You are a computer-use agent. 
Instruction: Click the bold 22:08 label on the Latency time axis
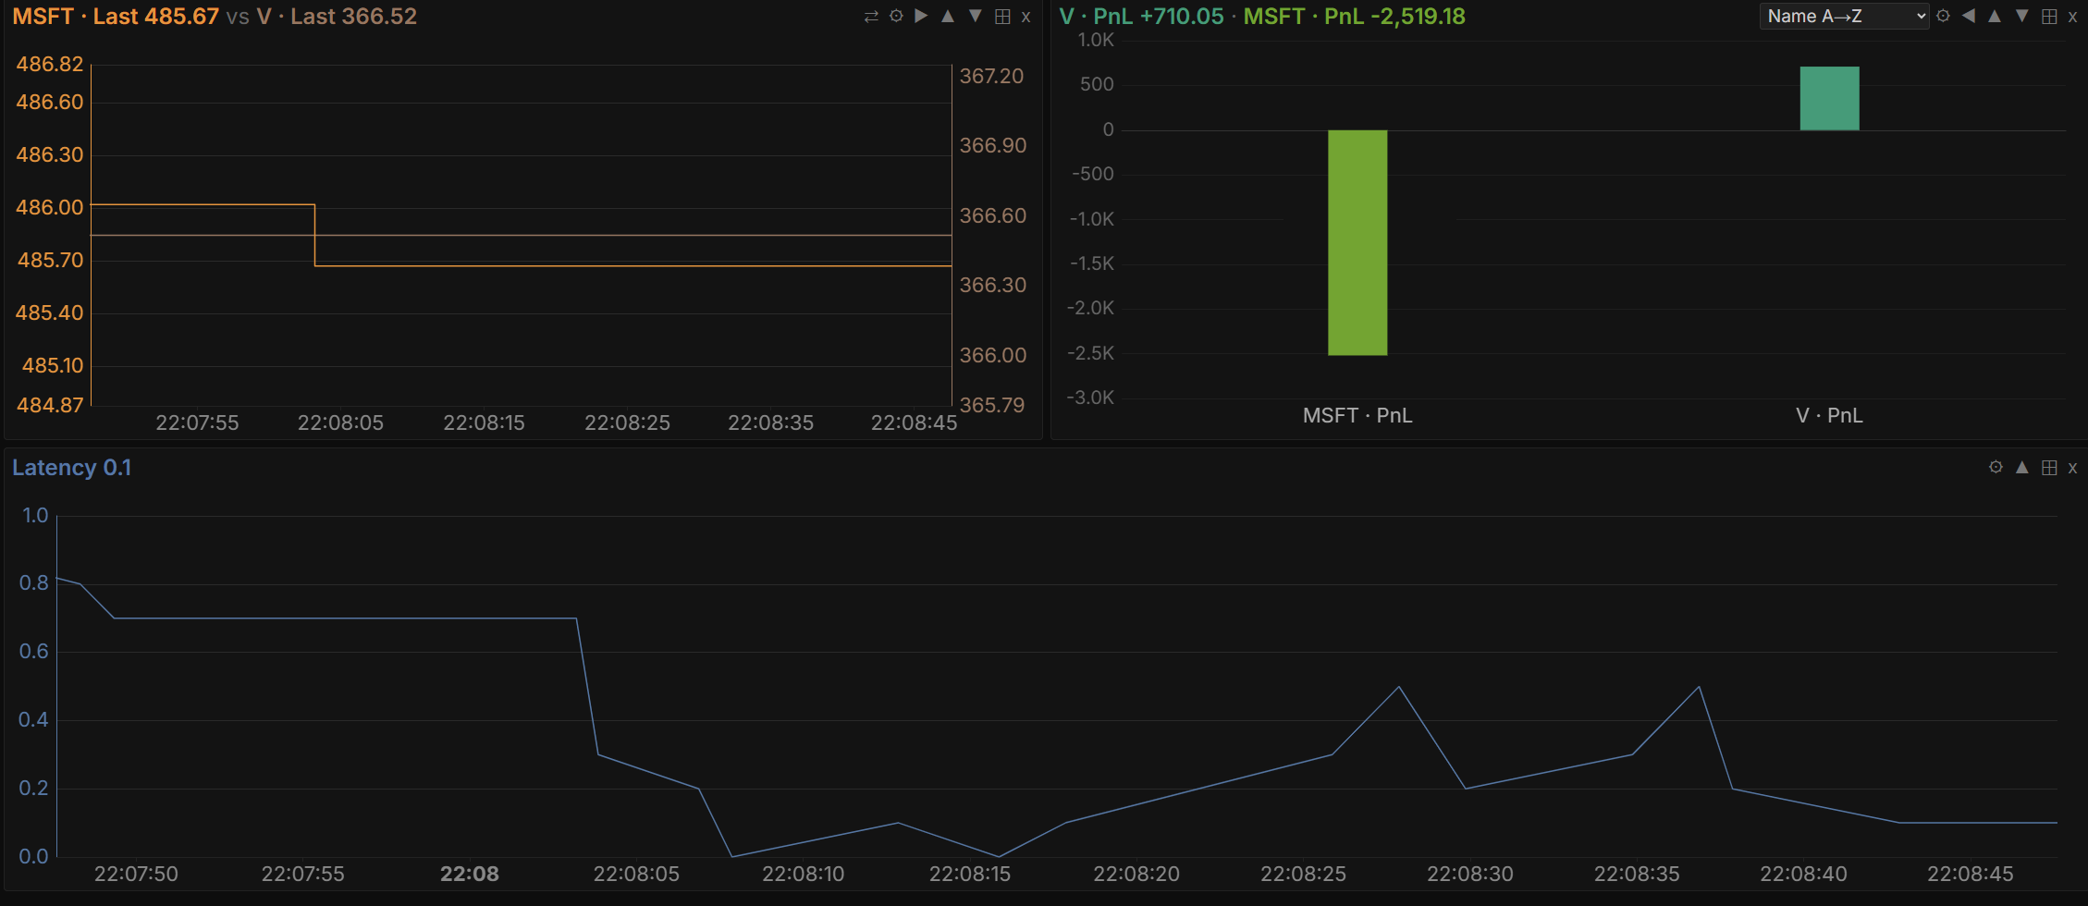coord(470,874)
